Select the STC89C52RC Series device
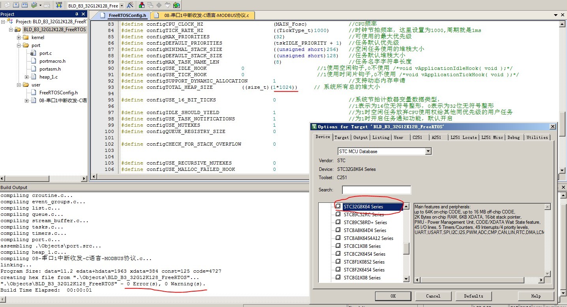The height and width of the screenshot is (307, 567). click(364, 215)
